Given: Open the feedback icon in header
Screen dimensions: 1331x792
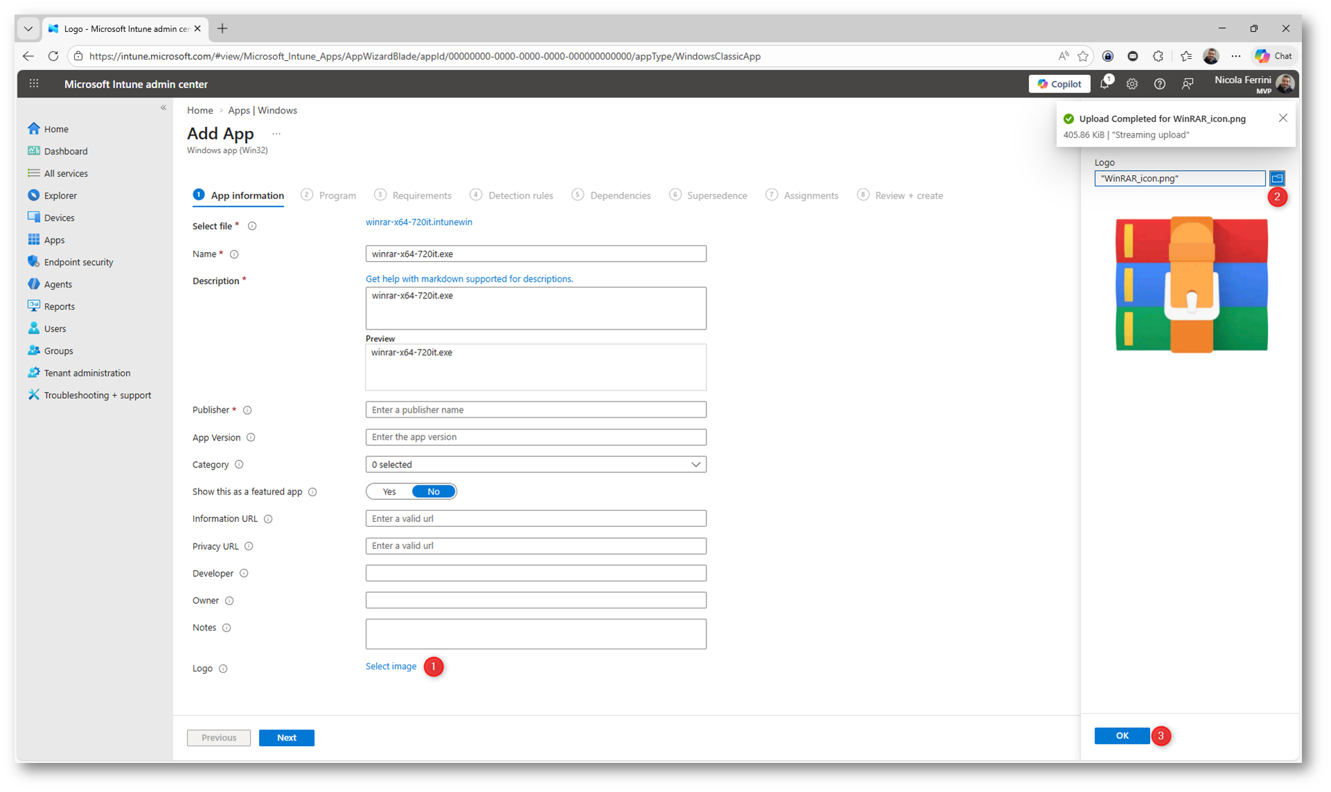Looking at the screenshot, I should (1187, 84).
